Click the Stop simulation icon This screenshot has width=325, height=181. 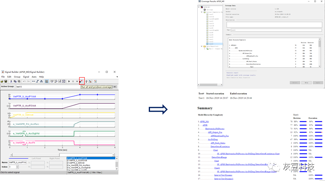[77, 81]
